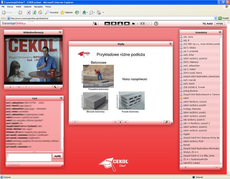
Task: Close the Czat panel
Action: tap(61, 98)
